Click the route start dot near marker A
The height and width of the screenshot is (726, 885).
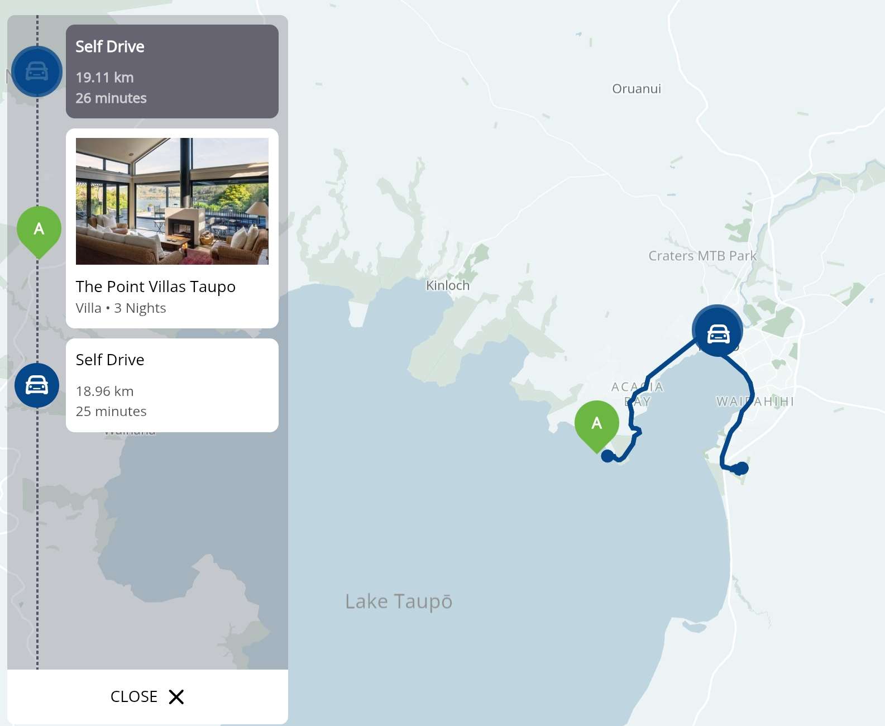[x=607, y=456]
